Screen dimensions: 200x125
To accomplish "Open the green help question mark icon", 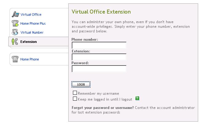I will point(138,99).
